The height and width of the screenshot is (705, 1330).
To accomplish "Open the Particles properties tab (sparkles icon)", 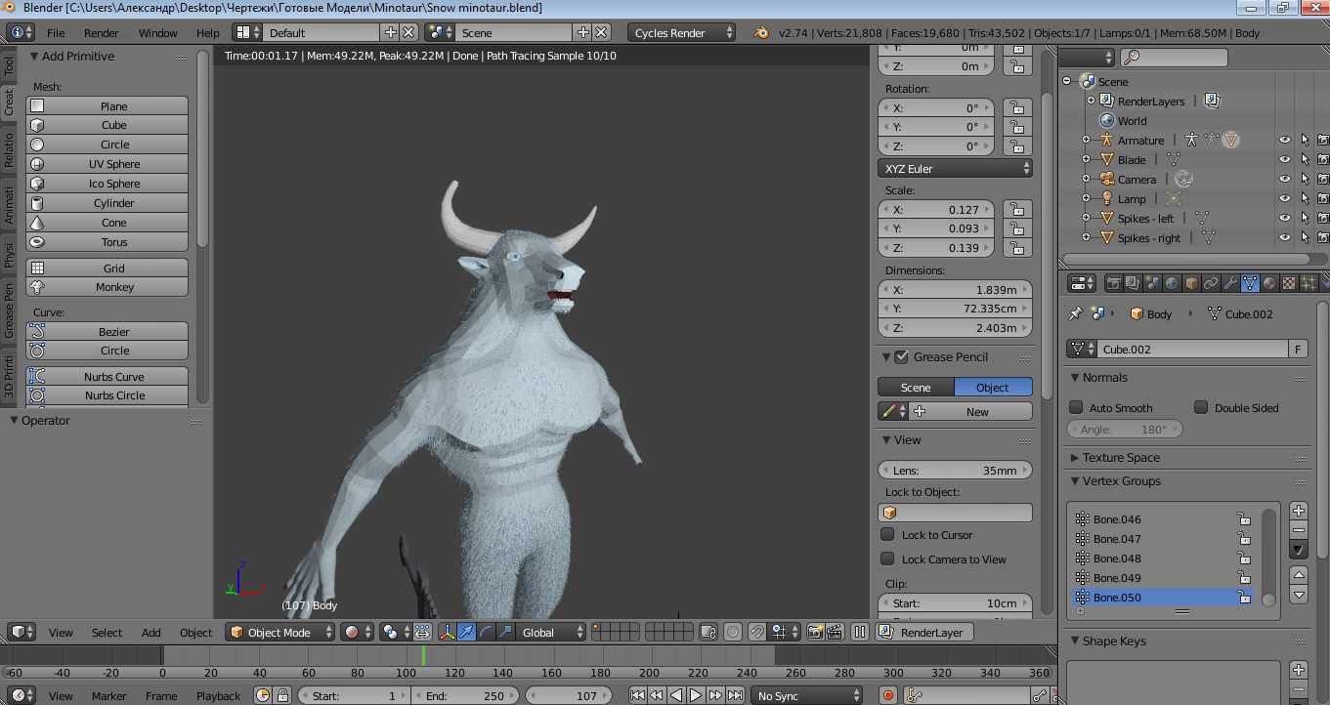I will 1309,282.
